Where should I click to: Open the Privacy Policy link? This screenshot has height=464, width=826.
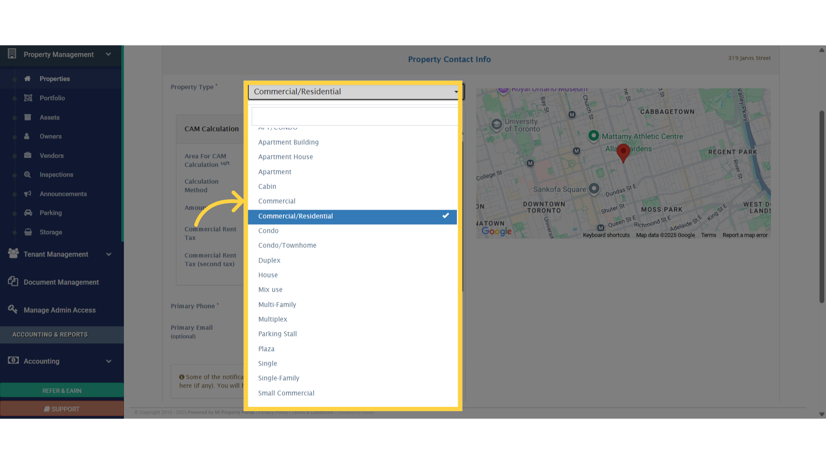click(x=273, y=412)
